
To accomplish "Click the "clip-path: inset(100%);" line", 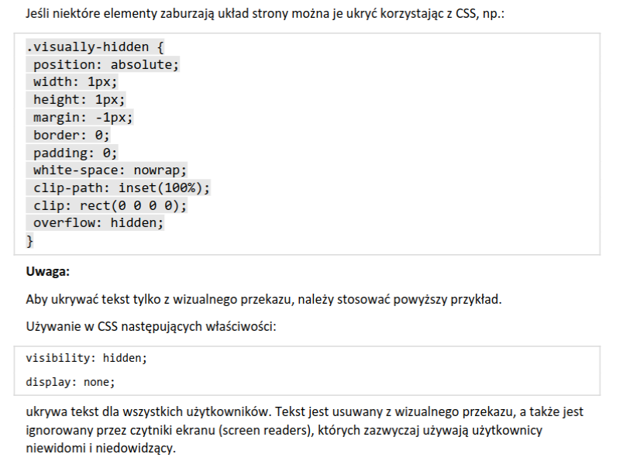I will (x=122, y=188).
